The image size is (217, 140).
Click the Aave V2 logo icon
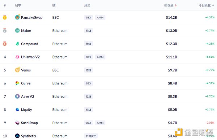pyautogui.click(x=17, y=96)
